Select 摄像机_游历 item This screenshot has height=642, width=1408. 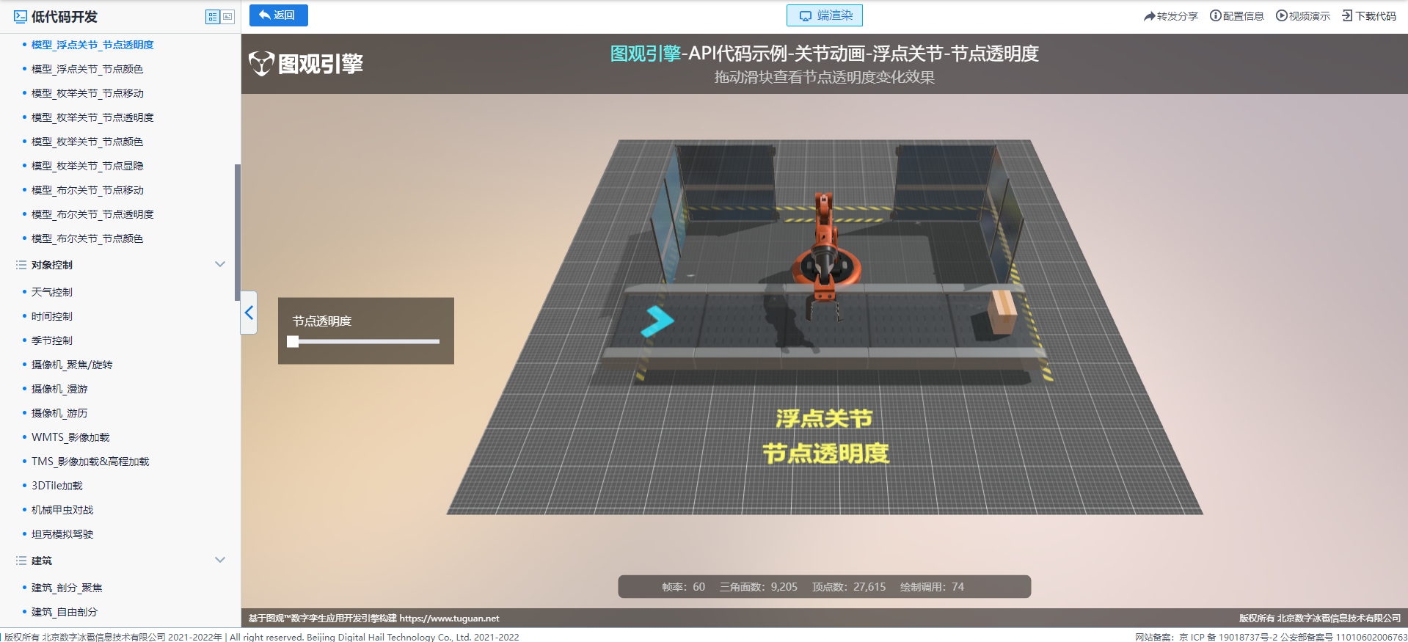point(59,413)
